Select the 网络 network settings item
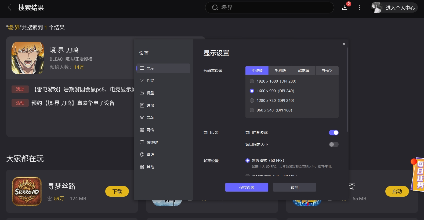Image resolution: width=424 pixels, height=220 pixels. (x=163, y=130)
